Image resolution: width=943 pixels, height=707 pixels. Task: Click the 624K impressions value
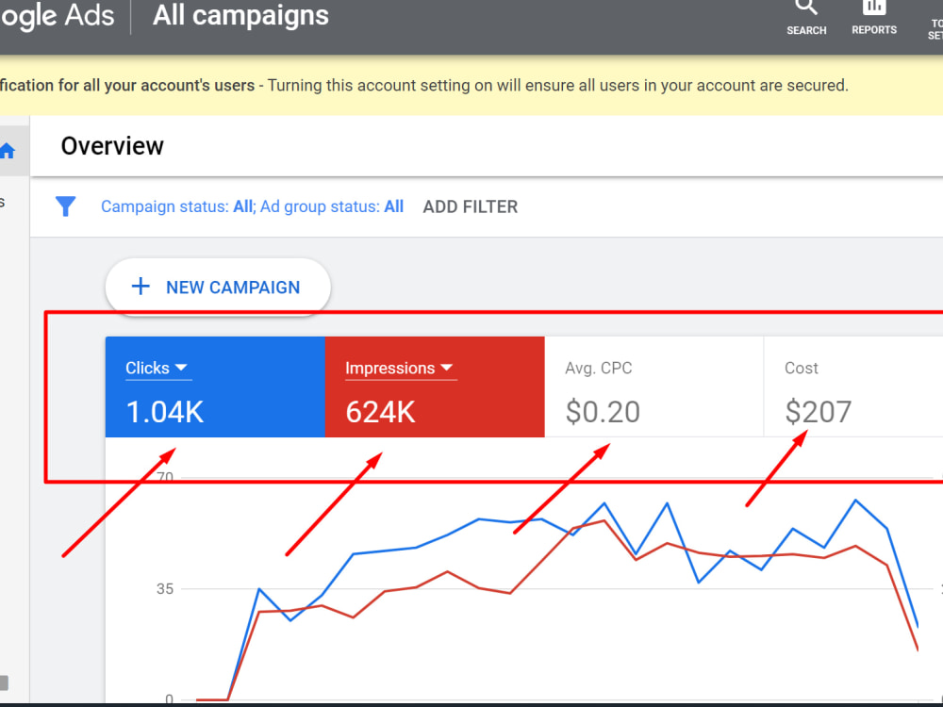tap(380, 413)
